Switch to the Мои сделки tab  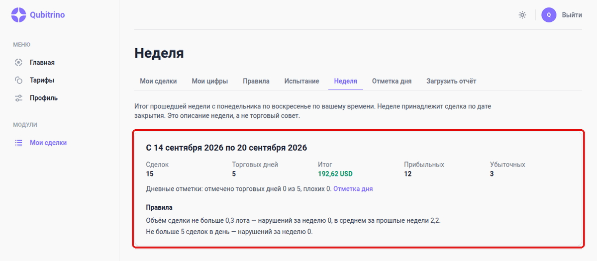pos(158,81)
